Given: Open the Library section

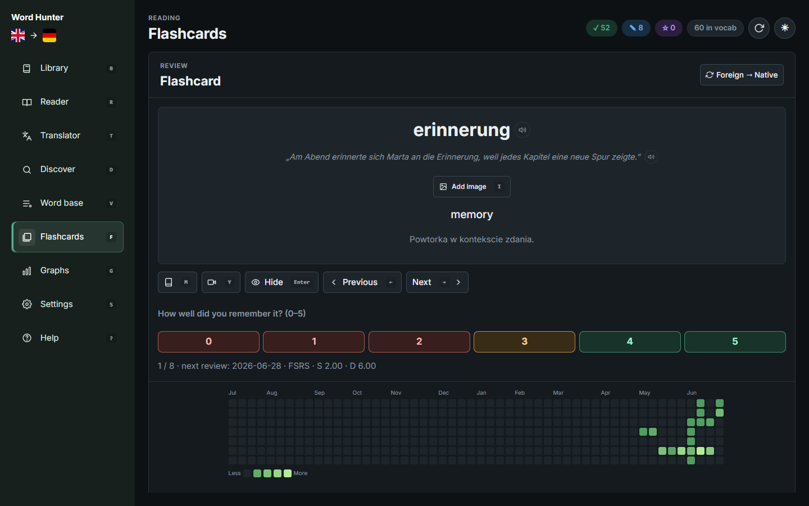Looking at the screenshot, I should tap(67, 68).
